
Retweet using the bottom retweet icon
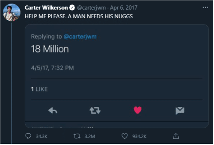click(x=77, y=136)
